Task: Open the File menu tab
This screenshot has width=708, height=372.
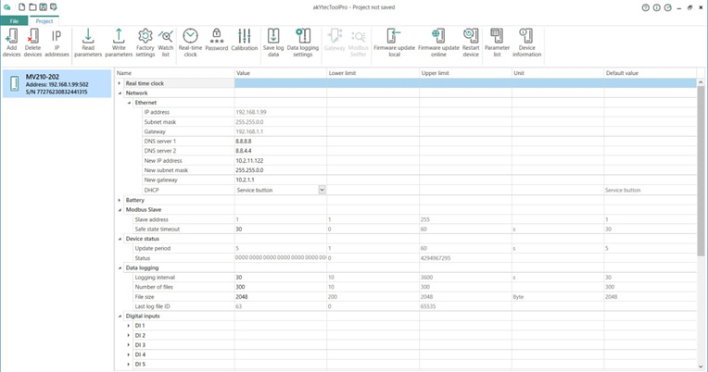Action: tap(14, 20)
